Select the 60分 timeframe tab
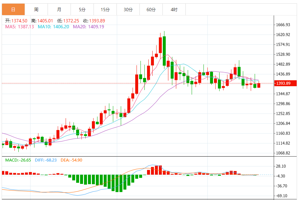This screenshot has height=200, width=298. coord(151,10)
